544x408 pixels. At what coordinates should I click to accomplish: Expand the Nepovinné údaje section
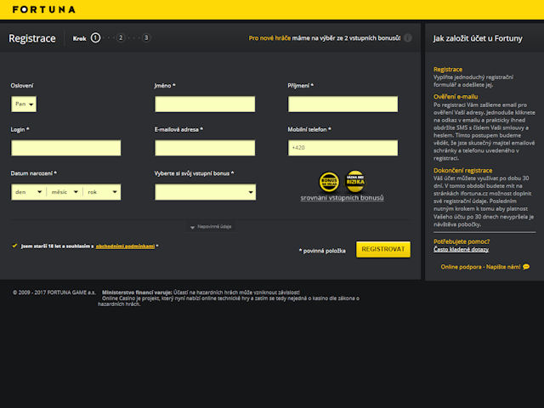tap(211, 227)
